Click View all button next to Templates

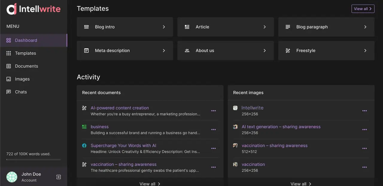point(363,9)
